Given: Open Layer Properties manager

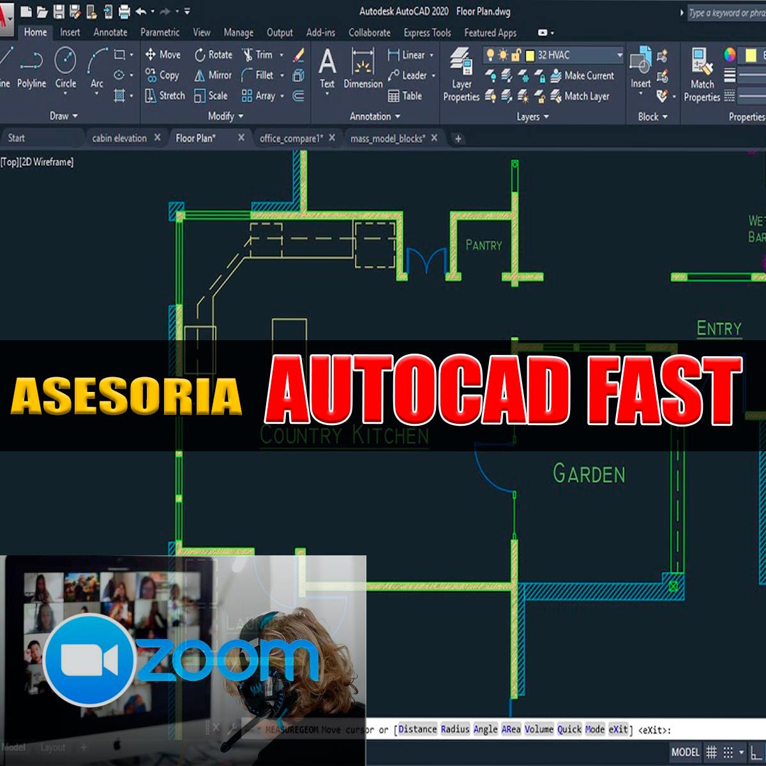Looking at the screenshot, I should pyautogui.click(x=462, y=75).
